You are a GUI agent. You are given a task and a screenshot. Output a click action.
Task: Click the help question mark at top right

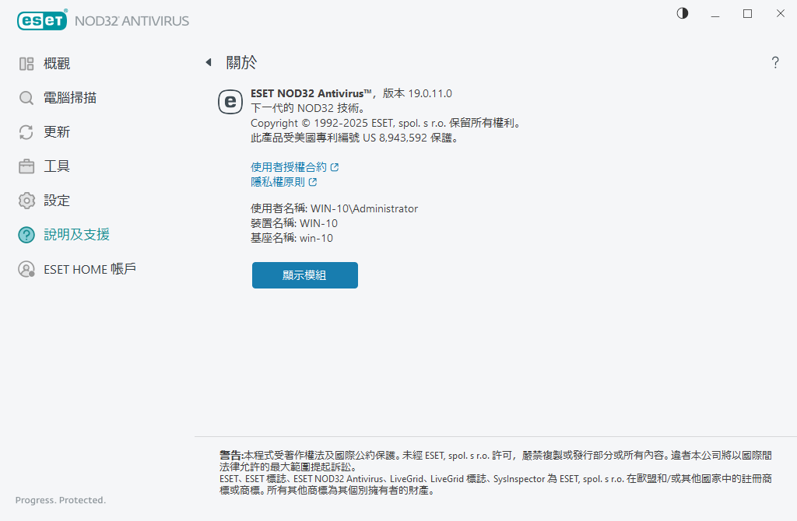click(775, 63)
